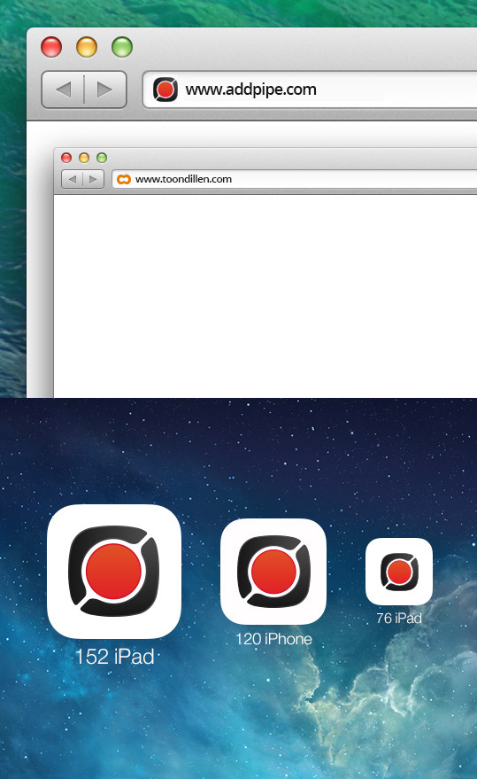This screenshot has width=477, height=779.
Task: Minimize the inner browser with its yellow button
Action: pos(84,158)
